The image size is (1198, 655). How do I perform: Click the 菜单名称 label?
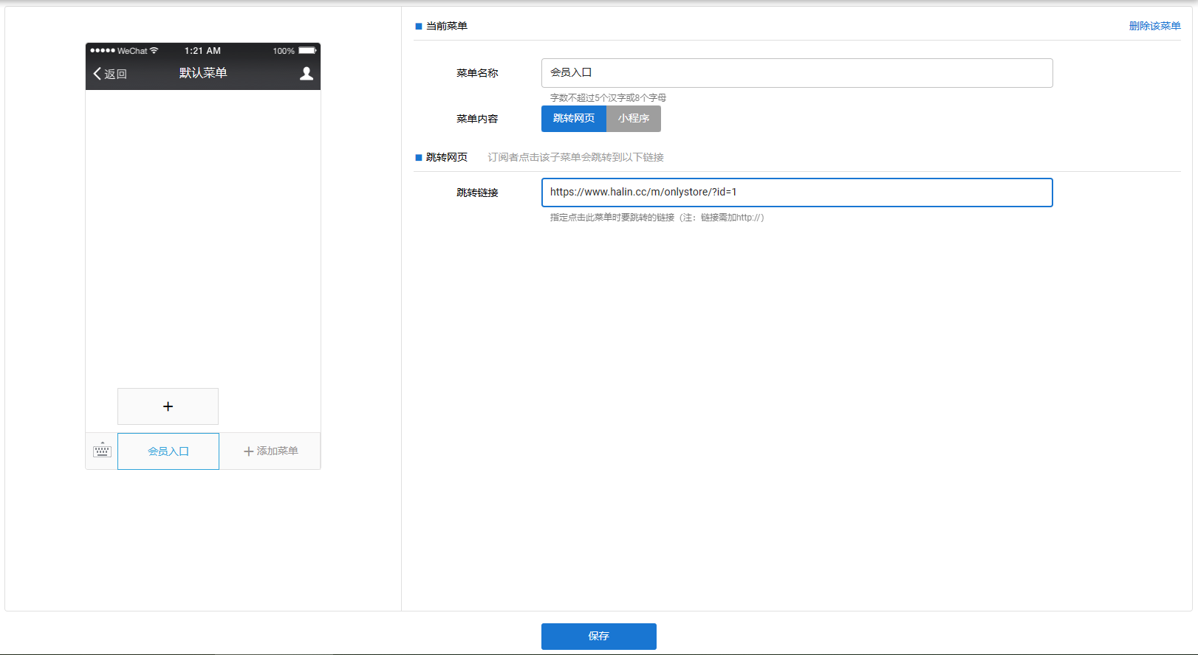click(x=477, y=73)
